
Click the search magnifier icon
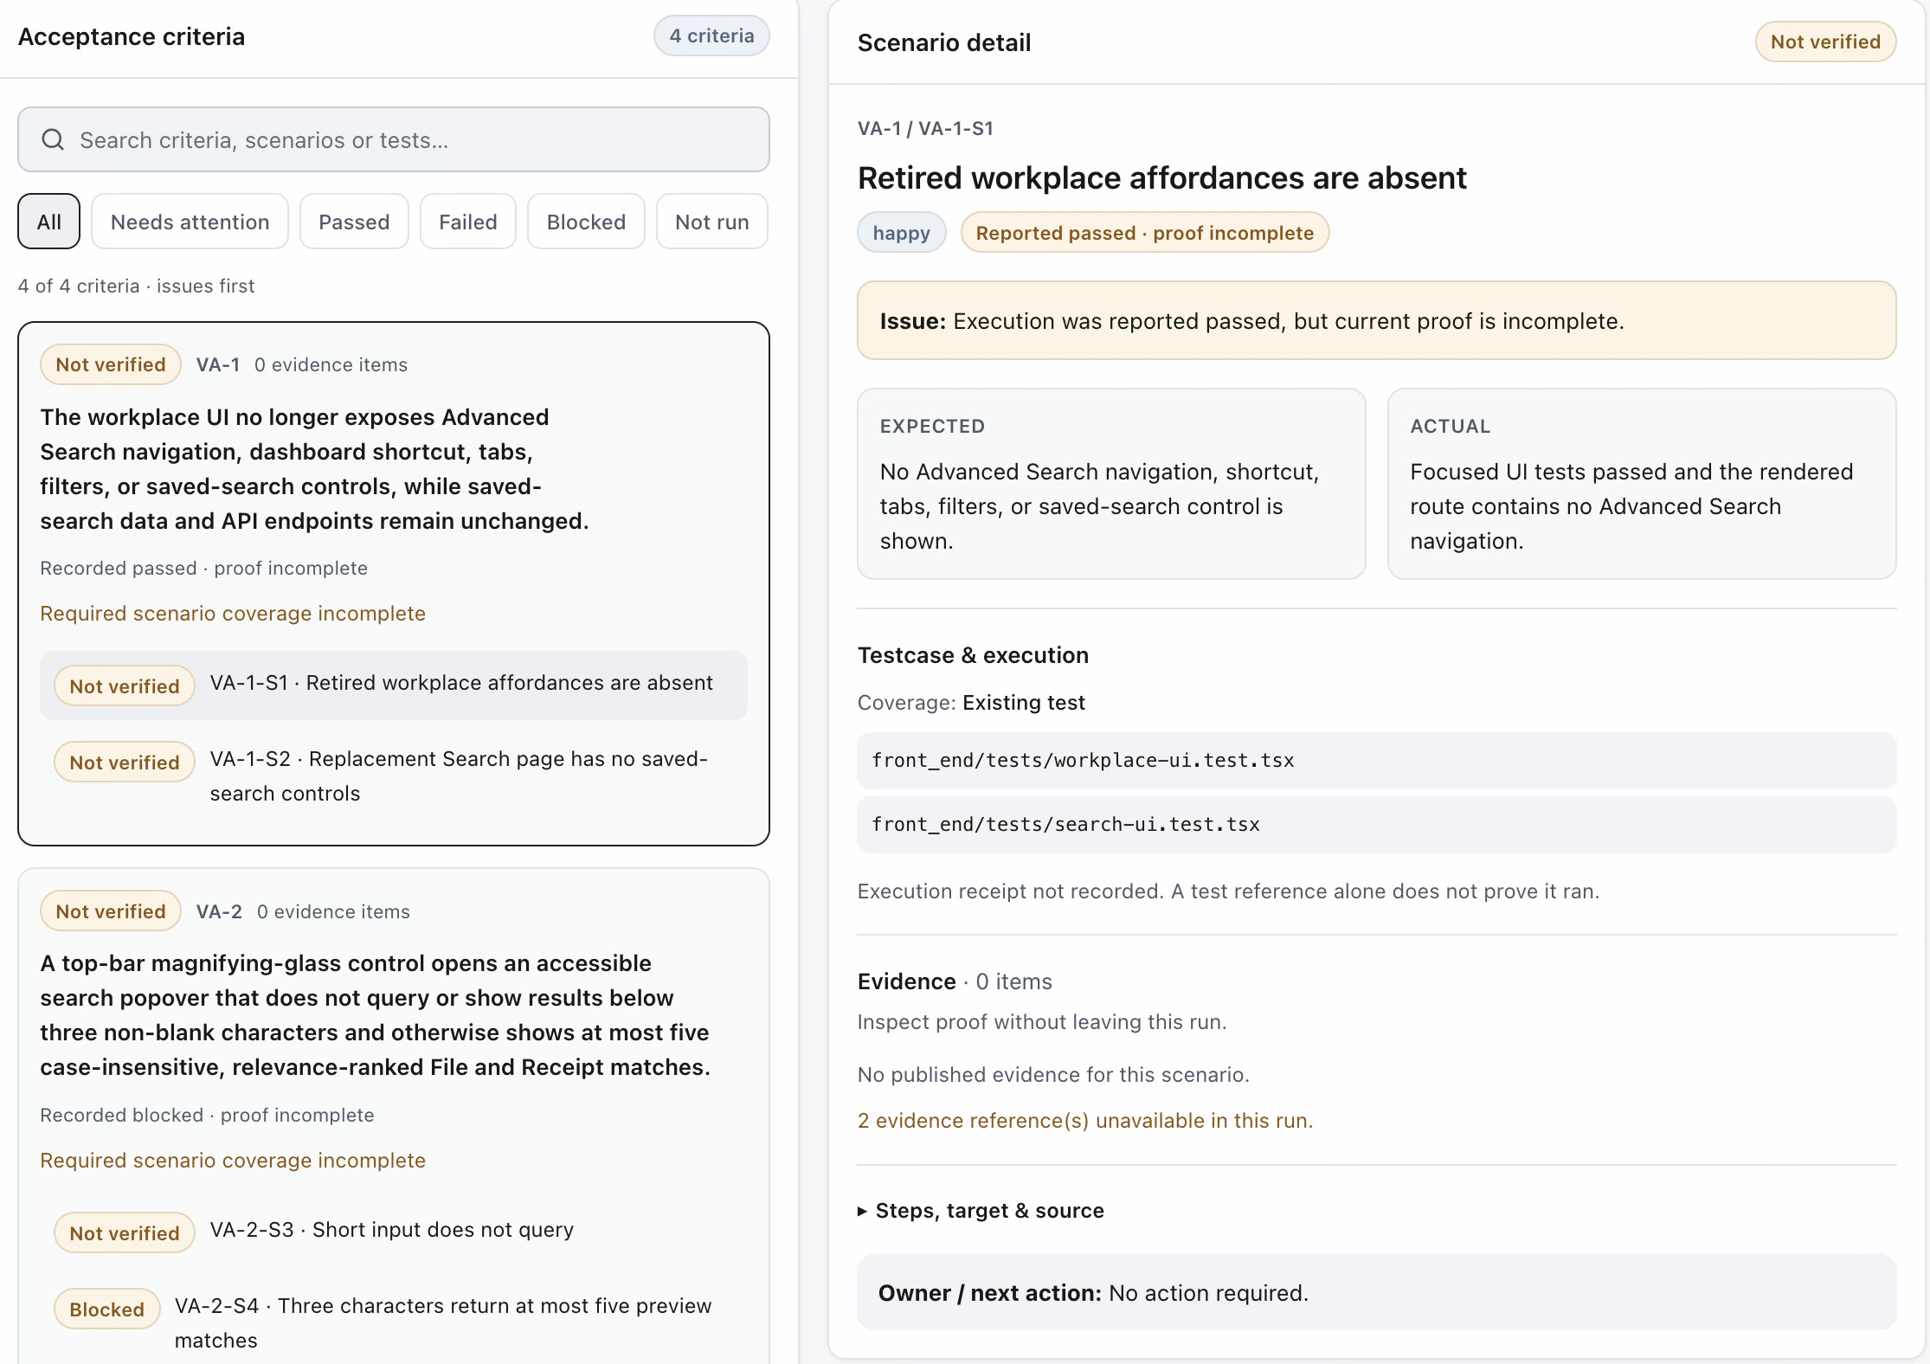coord(53,139)
